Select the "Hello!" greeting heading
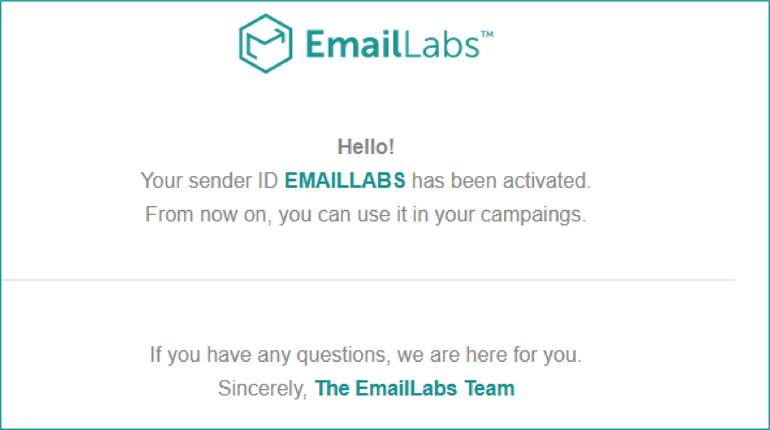This screenshot has width=770, height=430. tap(366, 147)
